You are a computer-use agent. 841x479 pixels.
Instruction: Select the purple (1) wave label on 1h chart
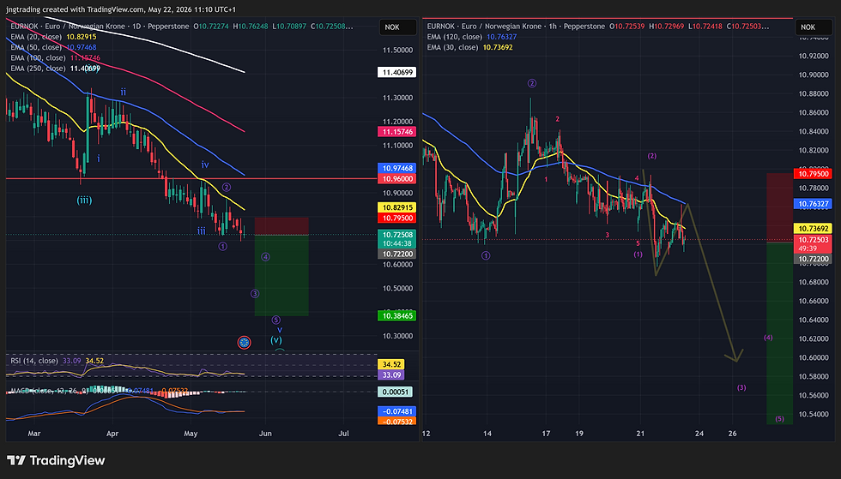click(x=638, y=254)
